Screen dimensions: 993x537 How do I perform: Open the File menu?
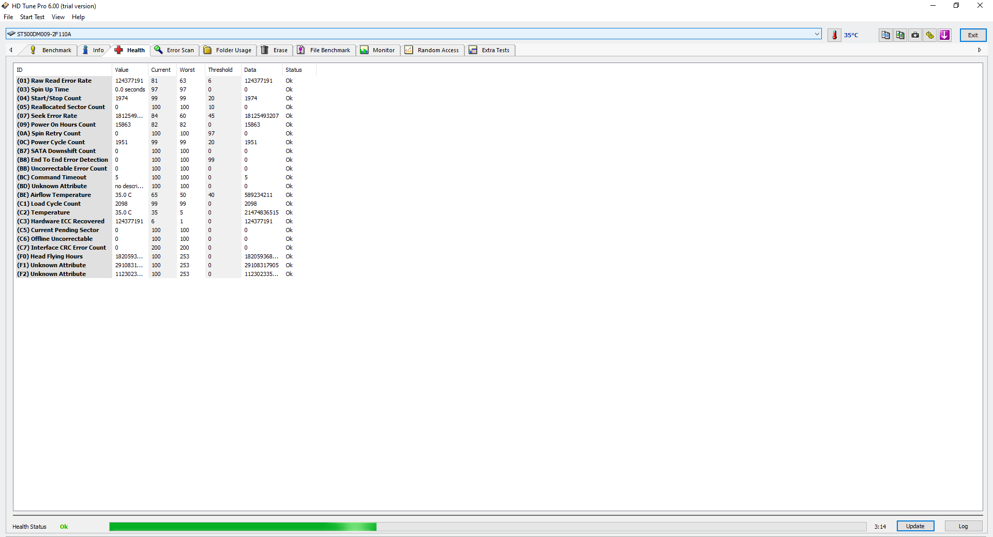(x=8, y=17)
